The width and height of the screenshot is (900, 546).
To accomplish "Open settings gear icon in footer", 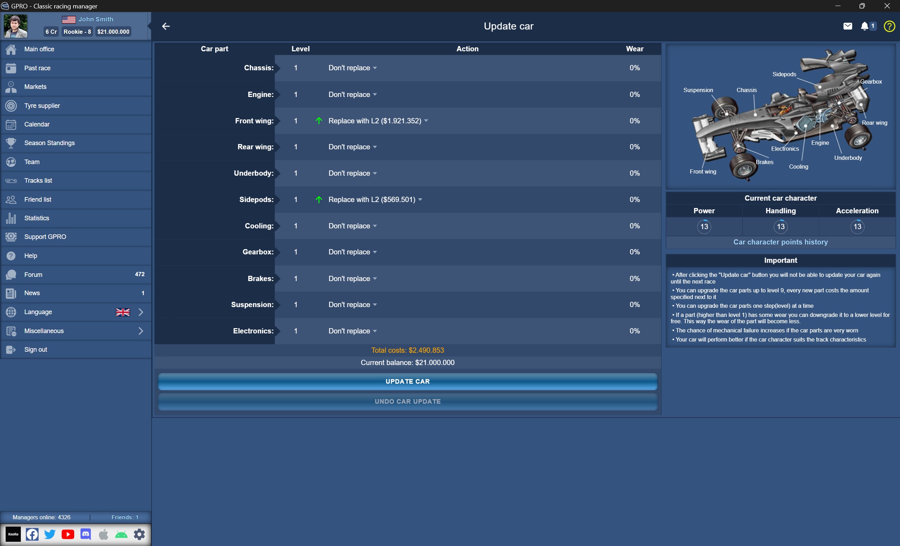I will pyautogui.click(x=139, y=534).
